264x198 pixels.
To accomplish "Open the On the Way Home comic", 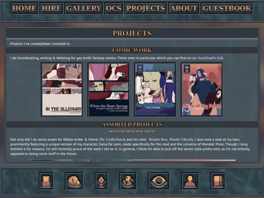I will [155, 89].
